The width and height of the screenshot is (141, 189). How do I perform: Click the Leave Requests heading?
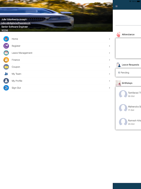(x=130, y=65)
